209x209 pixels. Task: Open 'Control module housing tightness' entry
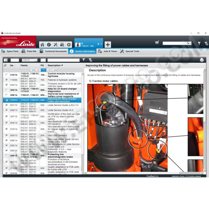click(61, 75)
